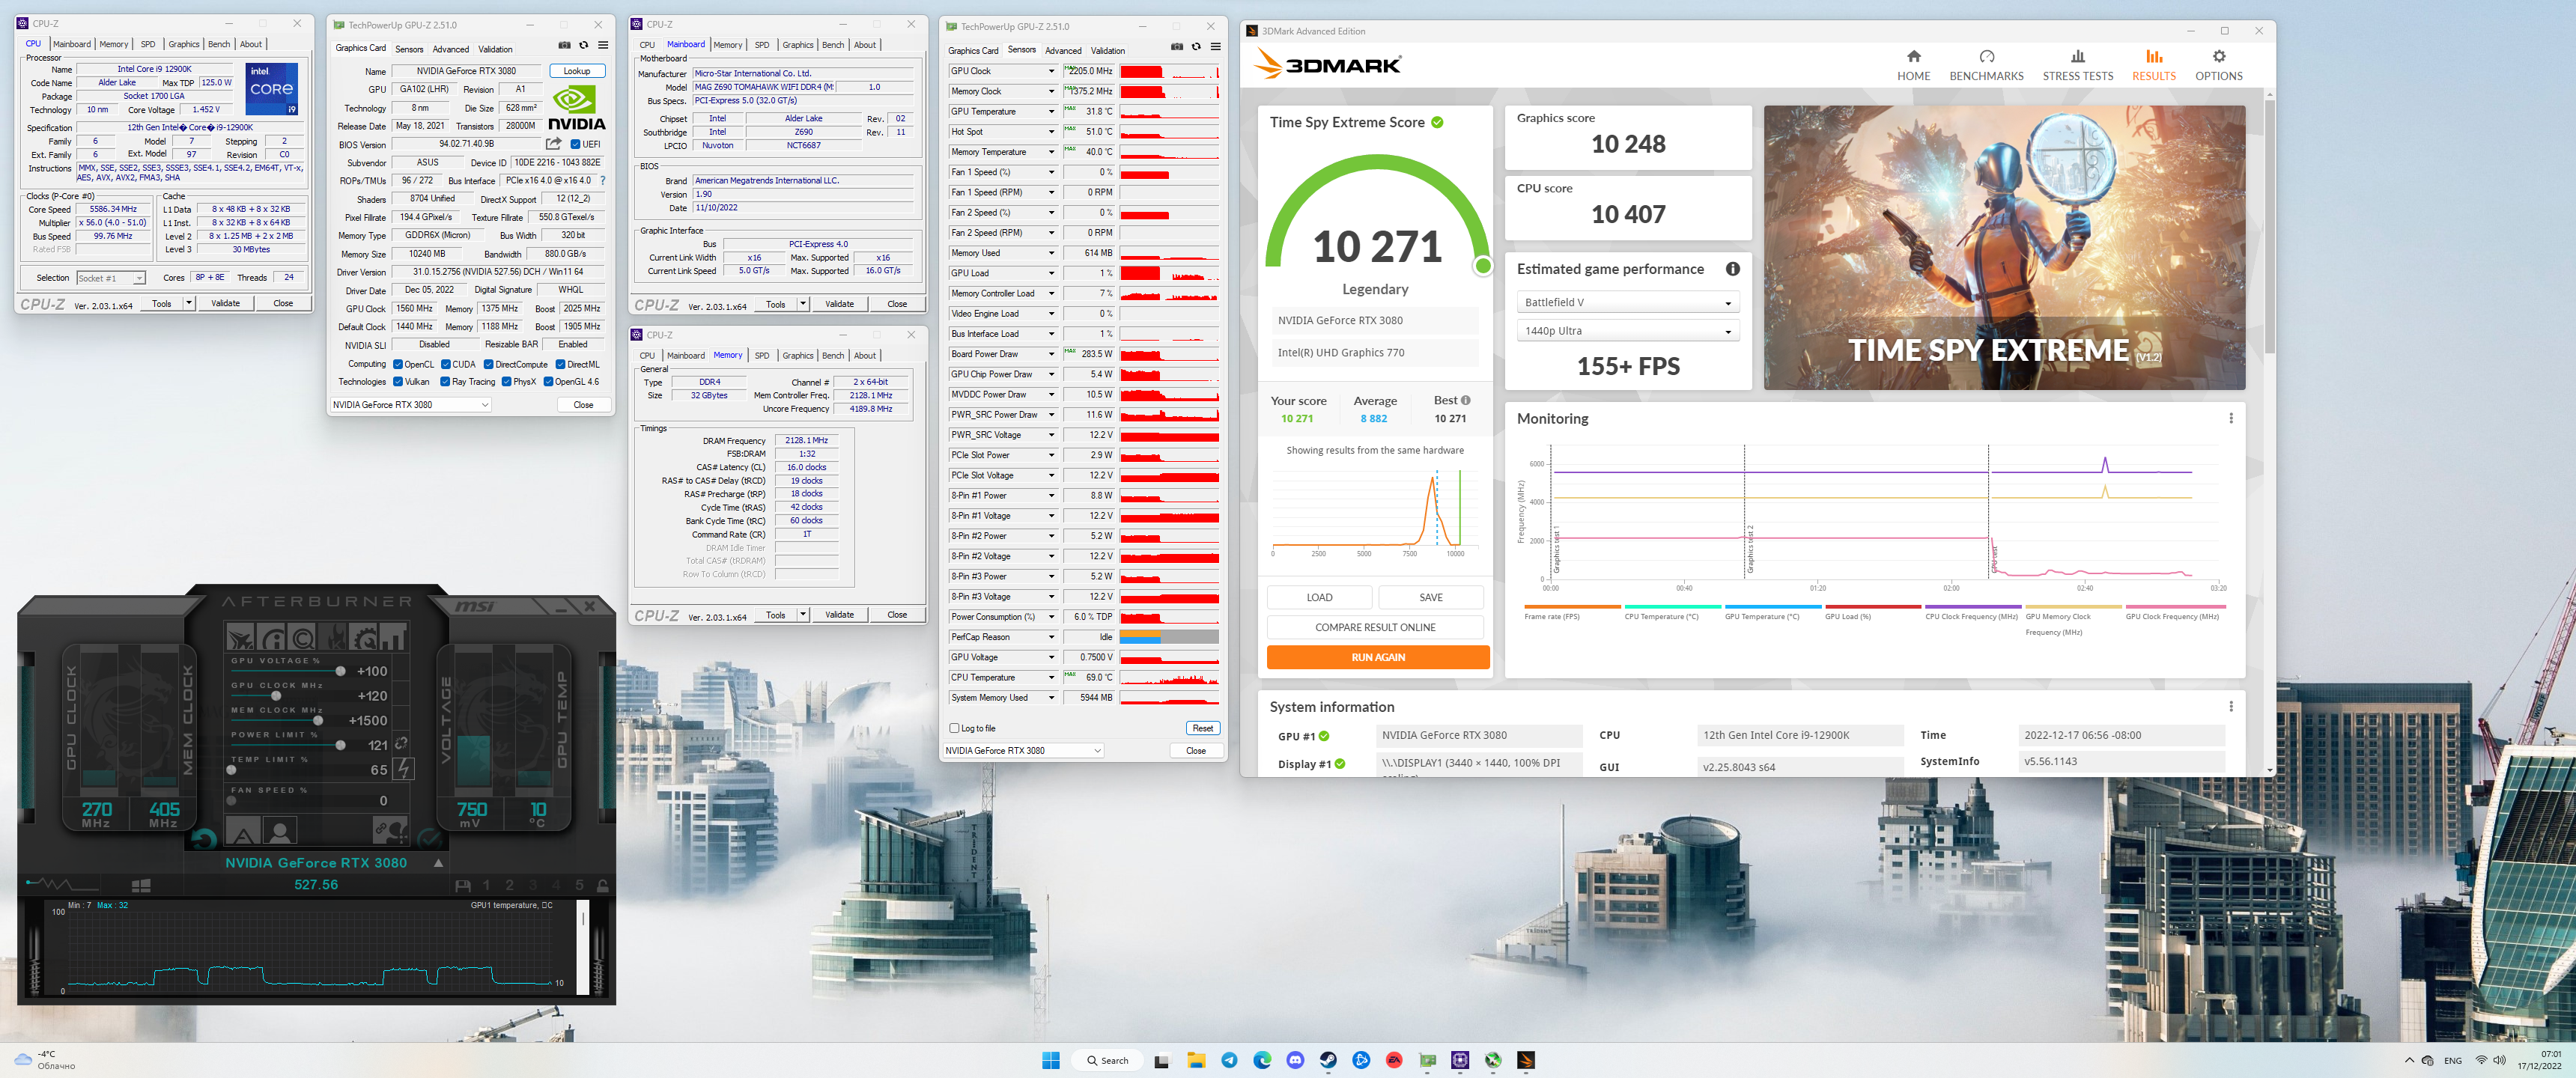
Task: Open the Afterburner monitor bar-graph icon
Action: pyautogui.click(x=393, y=637)
